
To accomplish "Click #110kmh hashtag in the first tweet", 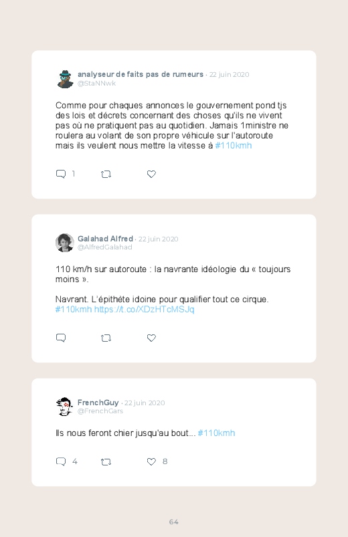I will [x=234, y=146].
